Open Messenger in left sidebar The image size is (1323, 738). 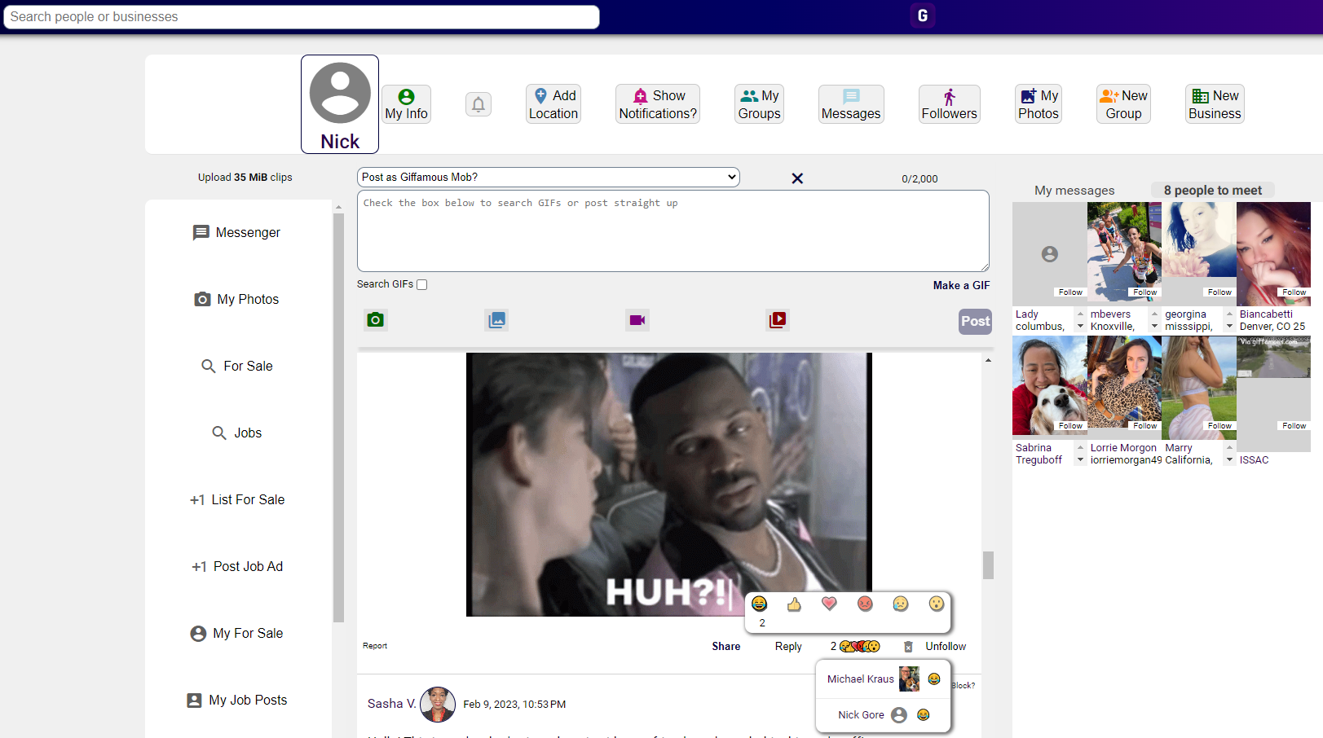pos(237,233)
